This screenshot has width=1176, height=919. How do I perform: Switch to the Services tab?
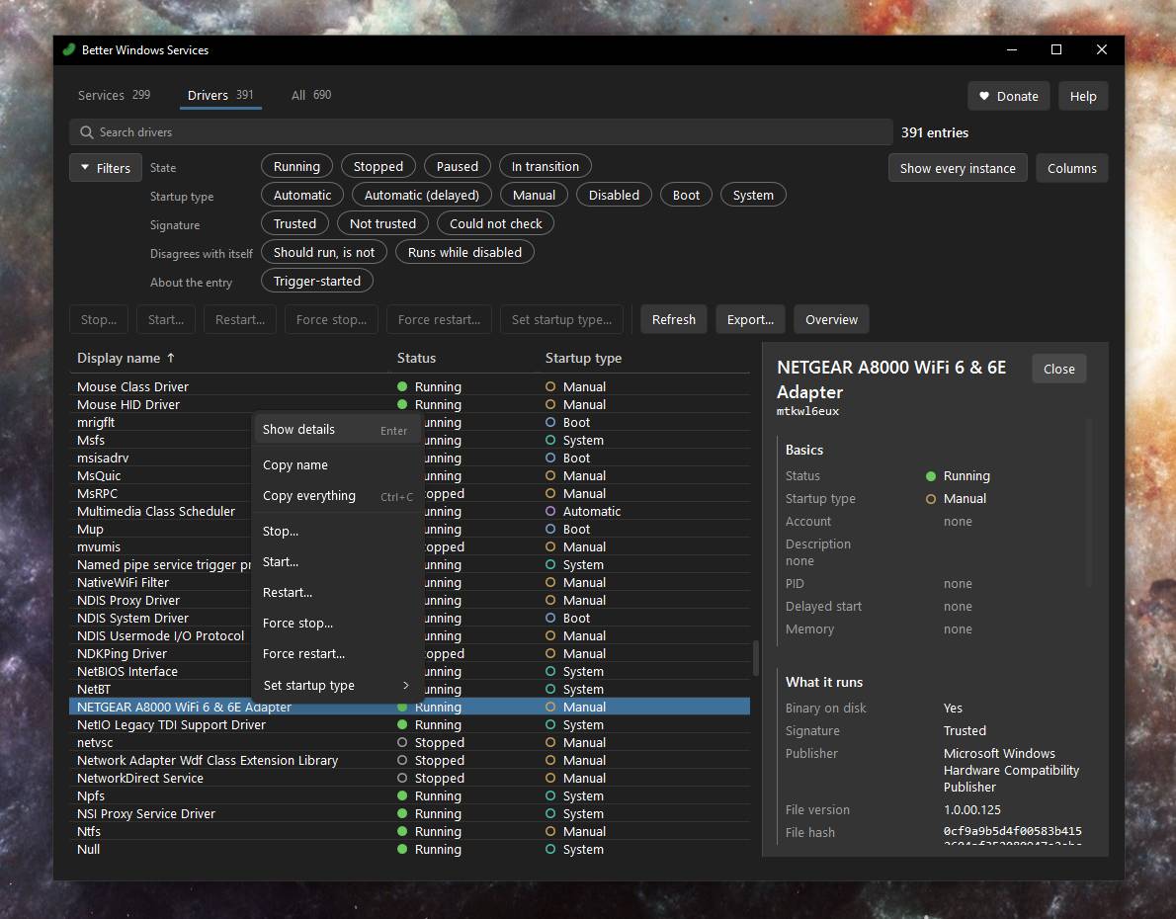tap(114, 95)
